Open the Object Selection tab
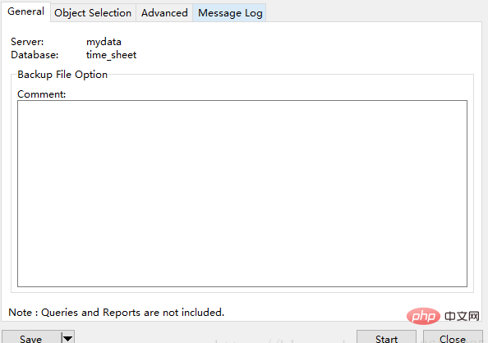The width and height of the screenshot is (488, 343). coord(93,13)
